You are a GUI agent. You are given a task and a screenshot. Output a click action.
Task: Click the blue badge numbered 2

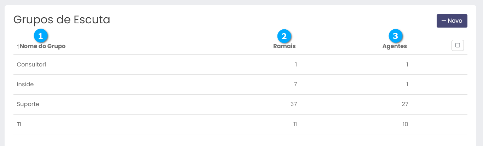pos(284,36)
